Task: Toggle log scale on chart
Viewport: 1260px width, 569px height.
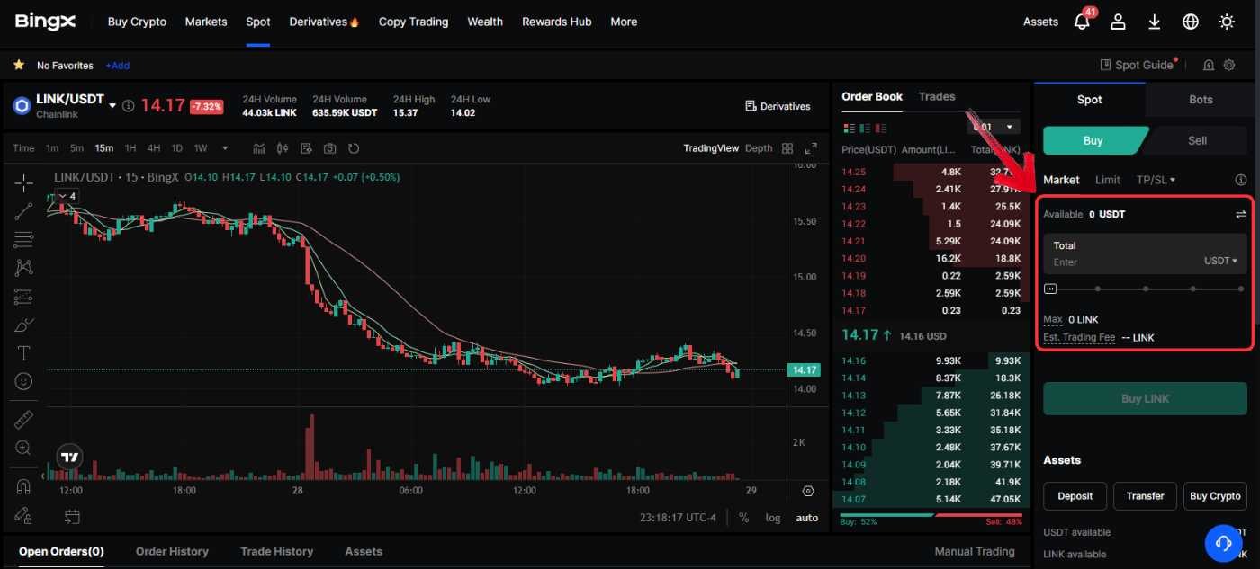Action: tap(773, 518)
